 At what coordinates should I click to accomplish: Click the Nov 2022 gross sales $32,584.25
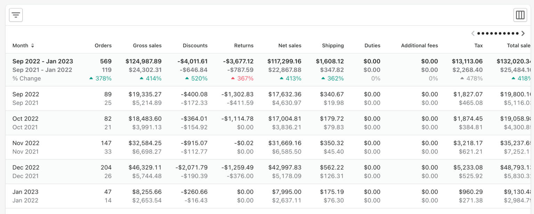(x=145, y=143)
